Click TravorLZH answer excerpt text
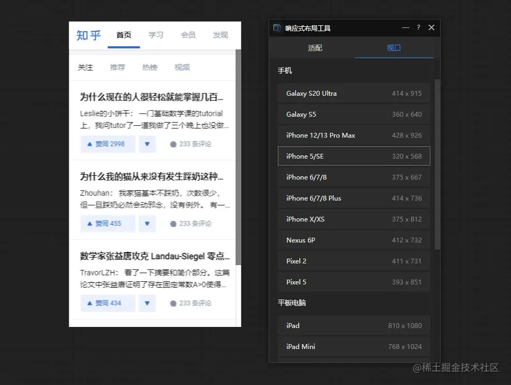511x385 pixels. click(x=155, y=279)
